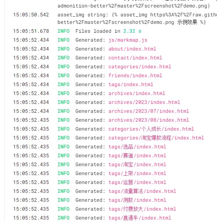This screenshot has width=217, height=222.
Task: Select the archives/2023/07/index.html path
Action: [149, 111]
